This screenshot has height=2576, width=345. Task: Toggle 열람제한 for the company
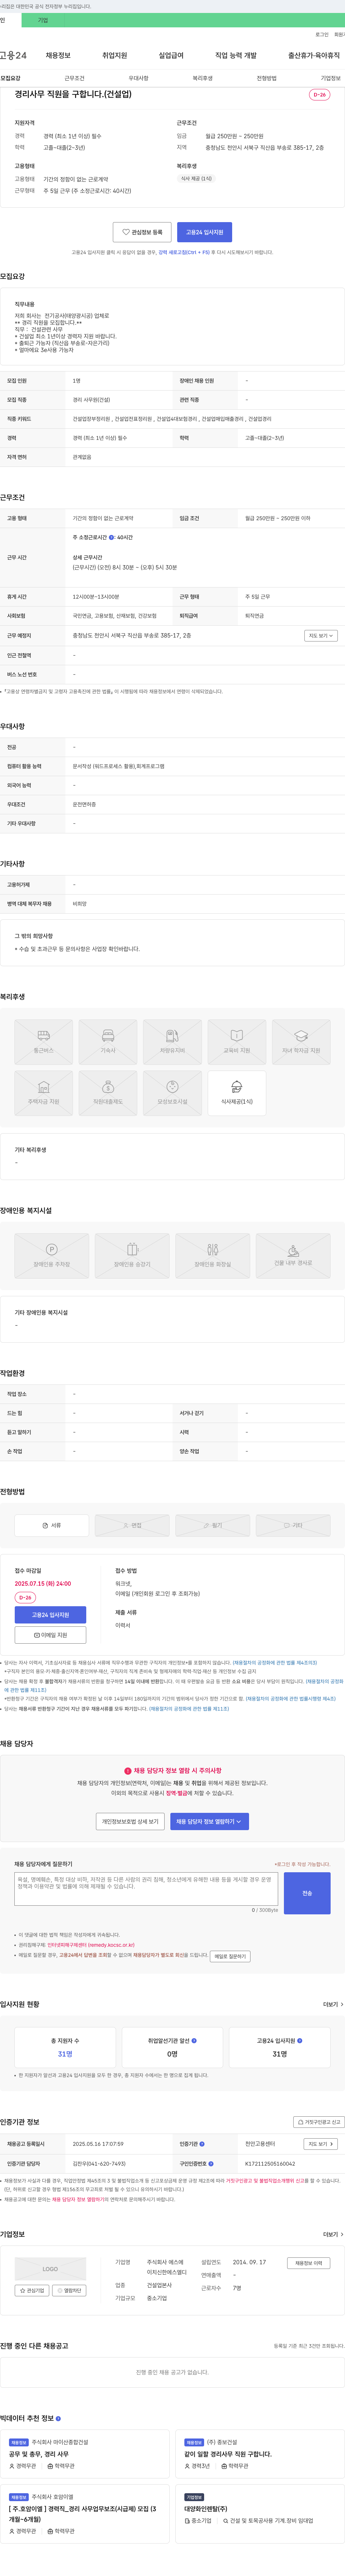tap(69, 2290)
